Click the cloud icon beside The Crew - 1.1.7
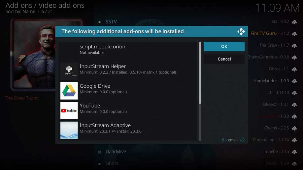This screenshot has height=170, width=303. (x=294, y=46)
